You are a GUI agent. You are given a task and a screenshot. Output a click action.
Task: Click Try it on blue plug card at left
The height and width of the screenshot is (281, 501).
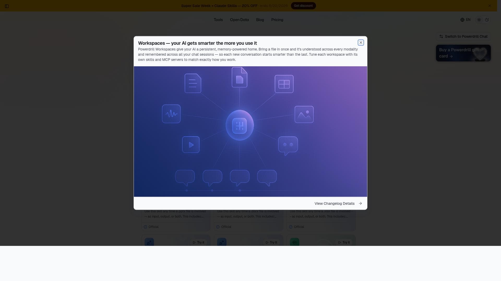click(199, 242)
